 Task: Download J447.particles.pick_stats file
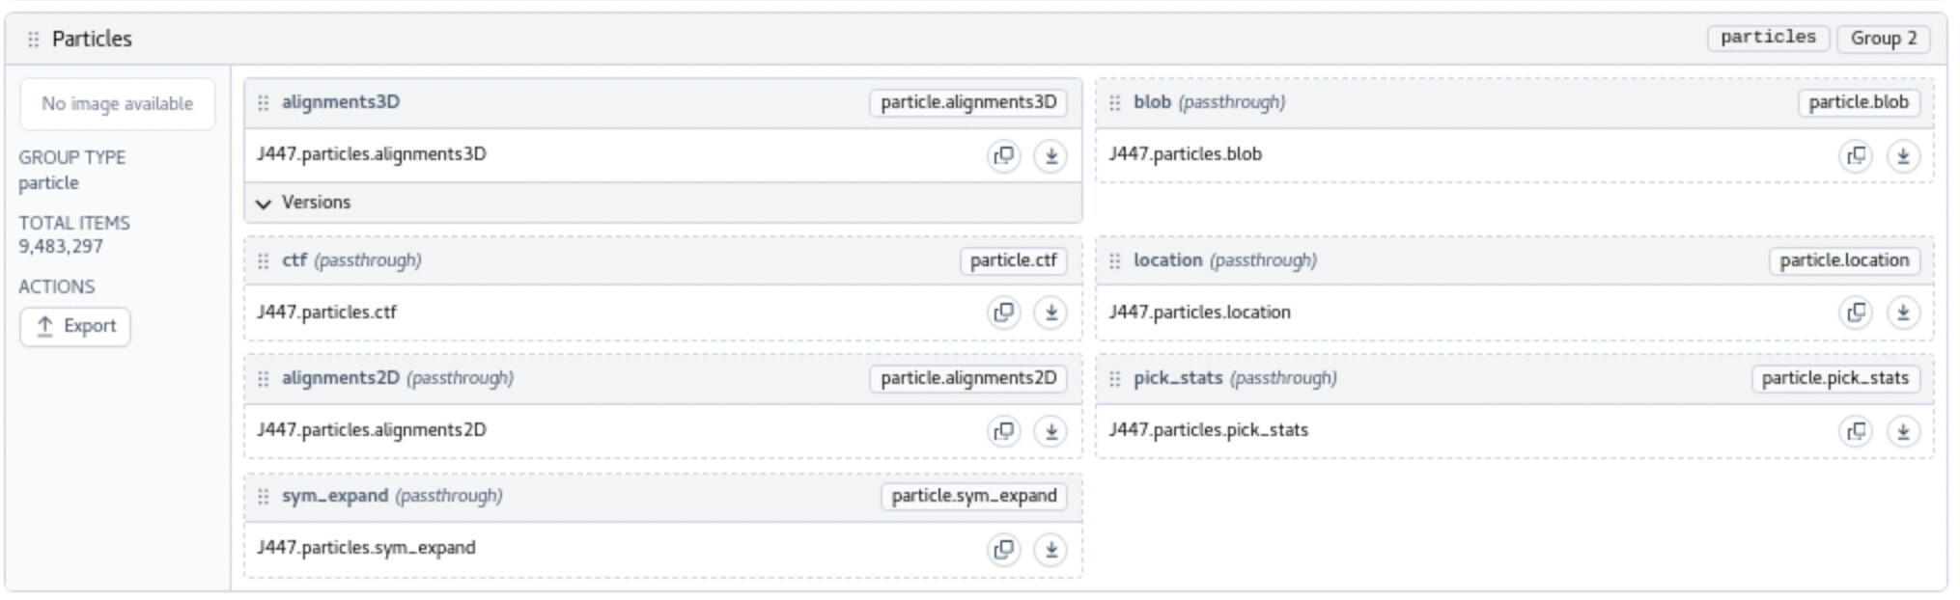coord(1902,431)
